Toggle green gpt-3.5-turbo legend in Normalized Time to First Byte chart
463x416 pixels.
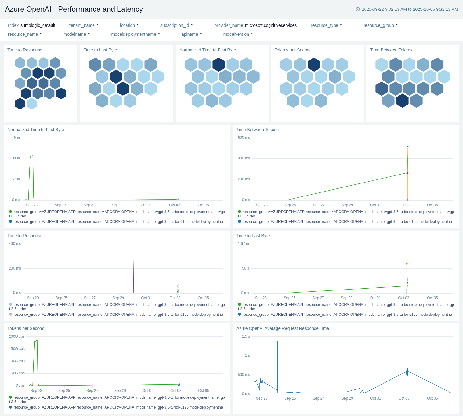[10, 212]
